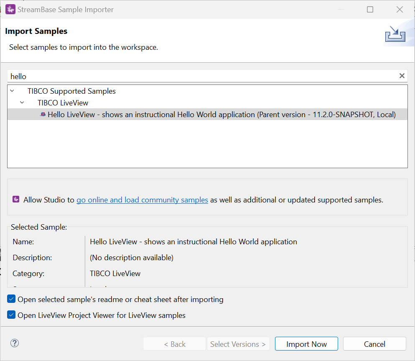The width and height of the screenshot is (415, 361).
Task: Open help with the question mark icon
Action: [x=15, y=343]
